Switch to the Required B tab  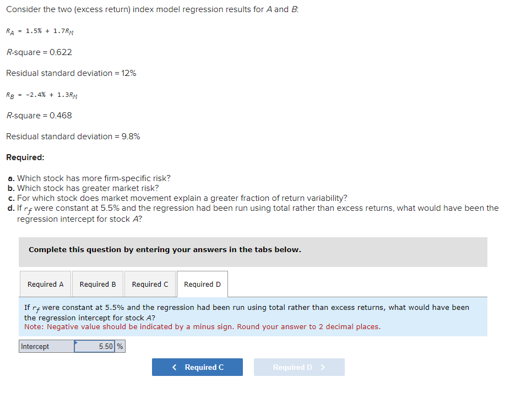97,284
